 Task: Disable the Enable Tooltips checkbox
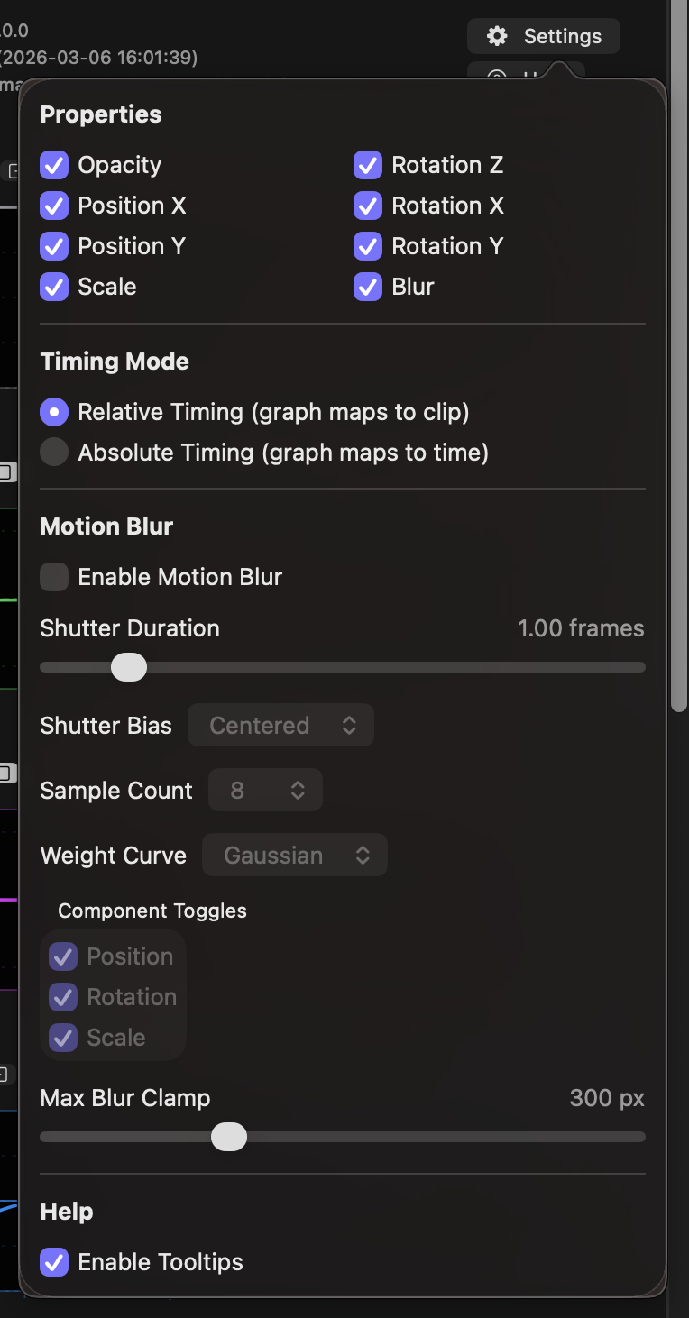point(54,1262)
